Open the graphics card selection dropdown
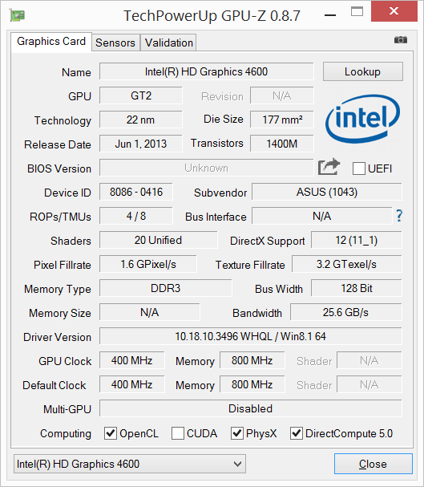The image size is (424, 487). pos(130,464)
